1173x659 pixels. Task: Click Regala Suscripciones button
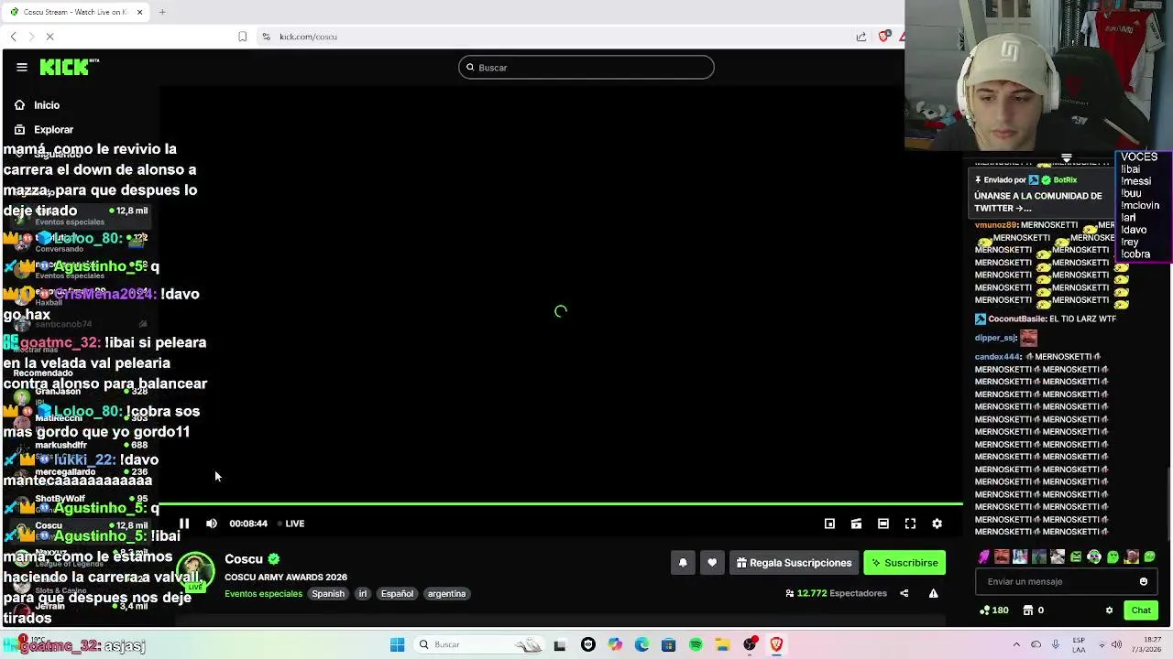tap(794, 563)
